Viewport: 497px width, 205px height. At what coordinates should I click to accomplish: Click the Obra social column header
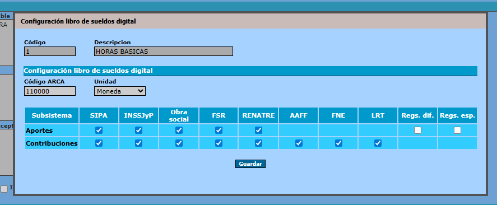(179, 115)
